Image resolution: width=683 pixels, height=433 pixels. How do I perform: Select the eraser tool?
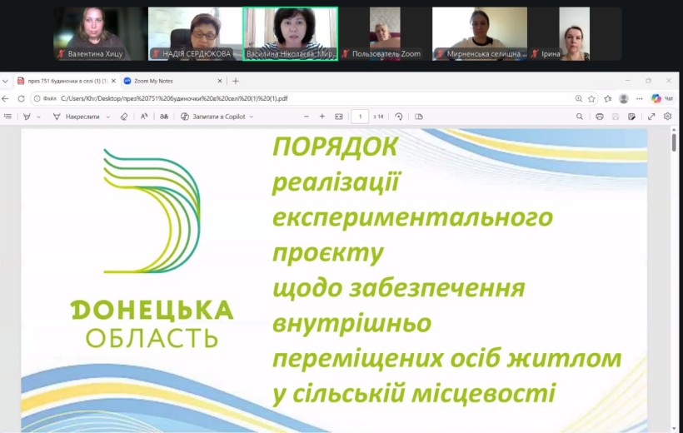click(x=124, y=117)
